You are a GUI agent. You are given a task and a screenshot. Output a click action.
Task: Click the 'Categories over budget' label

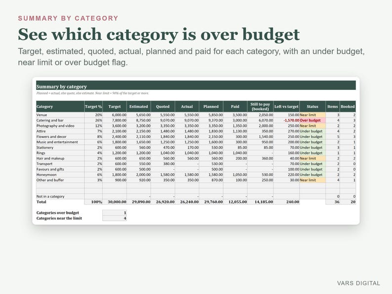coord(57,213)
